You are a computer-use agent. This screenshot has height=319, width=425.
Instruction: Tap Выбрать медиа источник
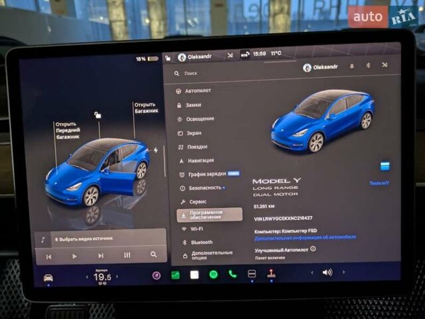(x=84, y=239)
